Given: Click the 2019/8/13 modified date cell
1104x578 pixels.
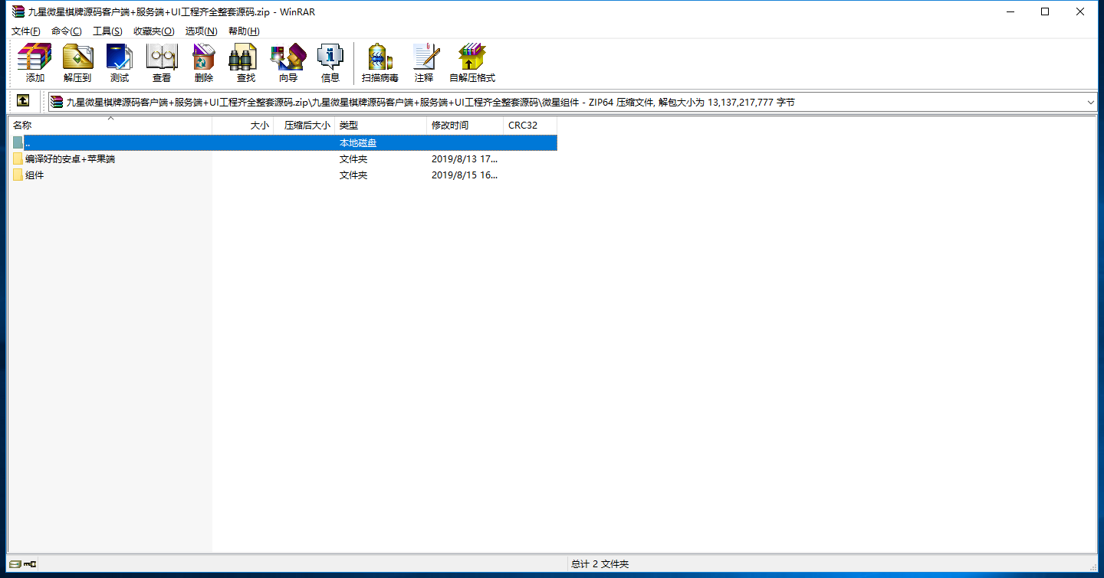Looking at the screenshot, I should [x=465, y=159].
